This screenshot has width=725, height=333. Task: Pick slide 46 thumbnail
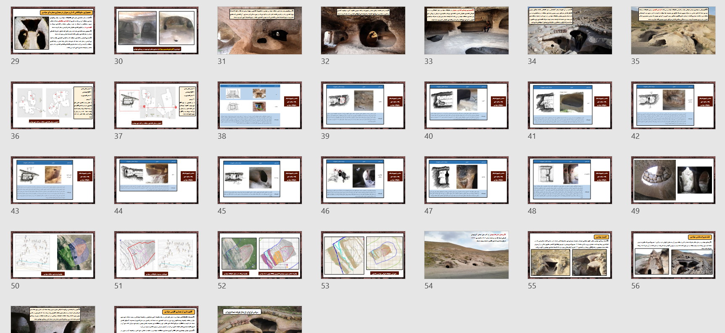tap(363, 180)
